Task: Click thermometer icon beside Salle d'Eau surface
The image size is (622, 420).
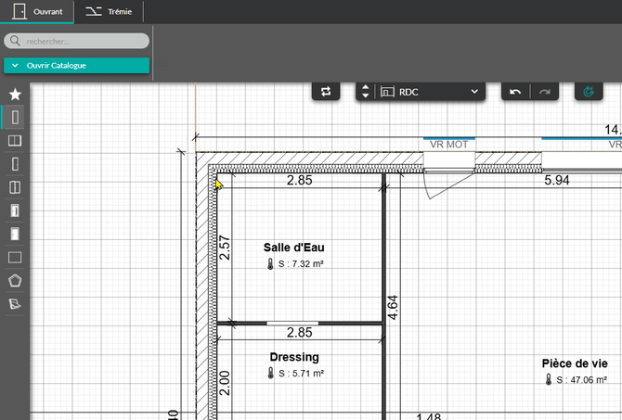Action: click(270, 264)
